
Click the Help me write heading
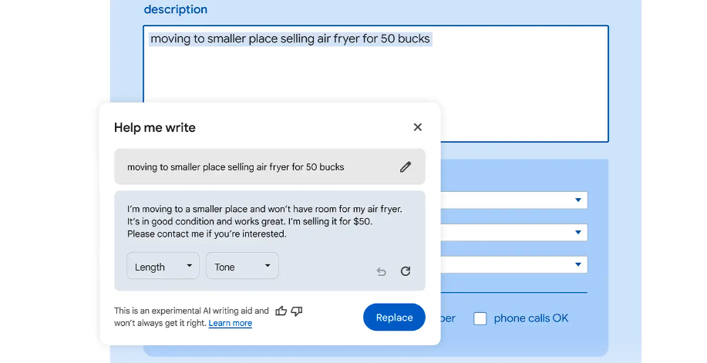155,128
